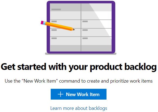The image size is (158, 112).
Task: Click the purple frame of backlog board
Action: (48, 27)
